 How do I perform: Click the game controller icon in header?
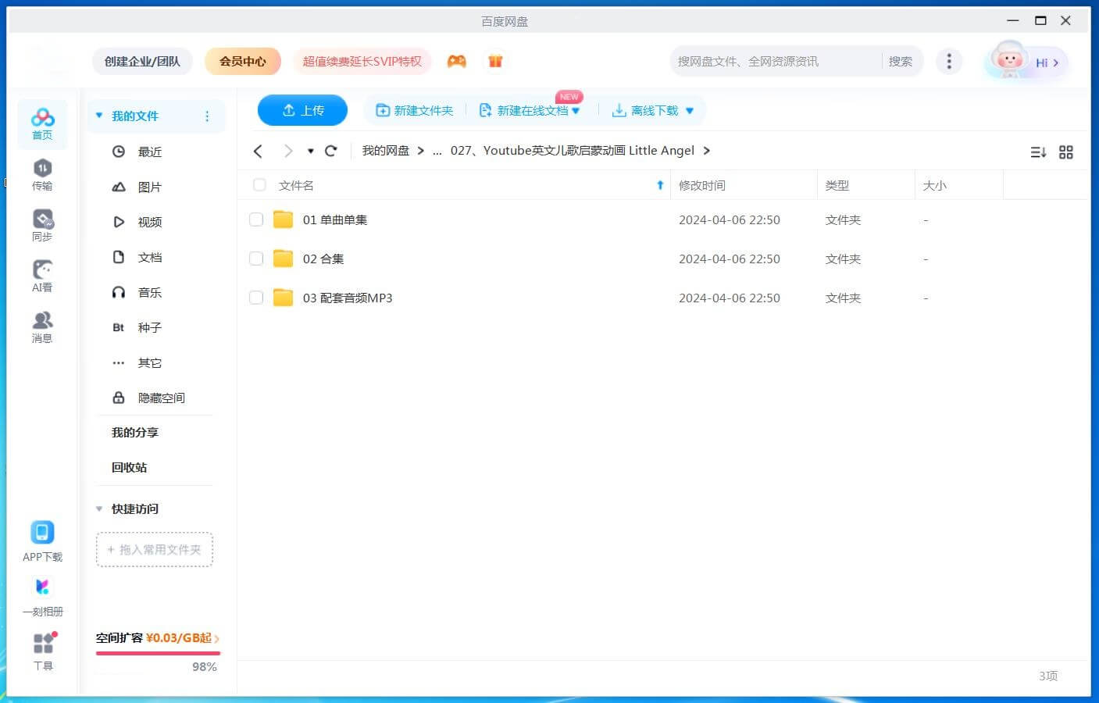(x=457, y=61)
